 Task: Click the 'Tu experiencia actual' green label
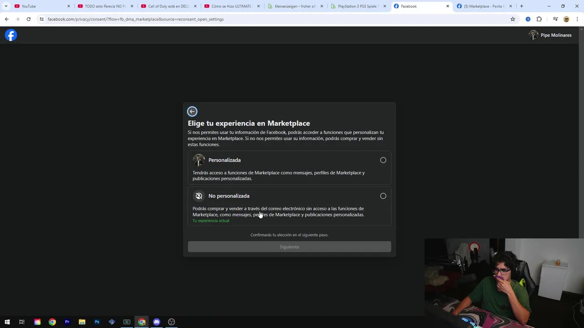pos(211,220)
